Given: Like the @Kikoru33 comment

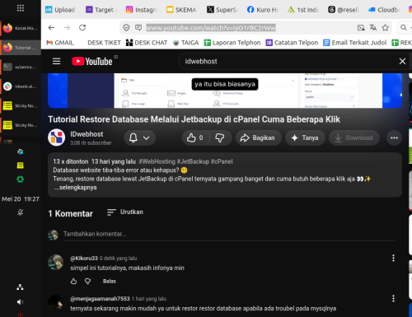Looking at the screenshot, I should coord(73,281).
